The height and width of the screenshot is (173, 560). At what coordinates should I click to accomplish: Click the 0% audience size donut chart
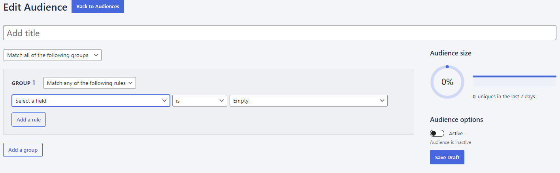[x=447, y=82]
